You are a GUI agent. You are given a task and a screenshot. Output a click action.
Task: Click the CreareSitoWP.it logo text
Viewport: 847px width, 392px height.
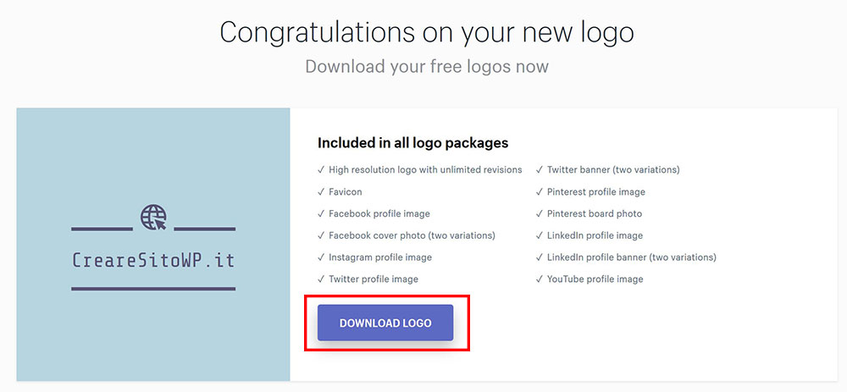pyautogui.click(x=153, y=260)
